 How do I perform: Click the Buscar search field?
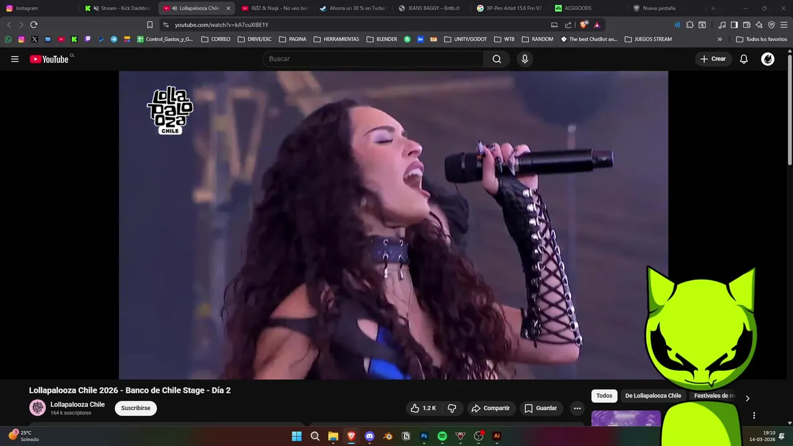[x=374, y=59]
